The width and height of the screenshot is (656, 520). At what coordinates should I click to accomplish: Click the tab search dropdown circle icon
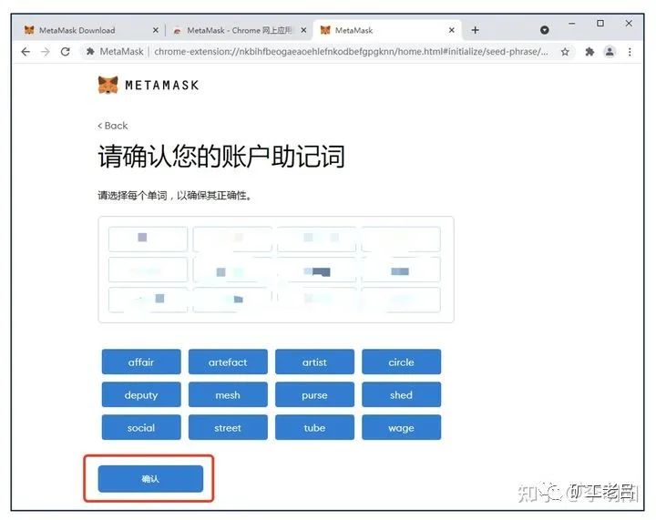544,30
